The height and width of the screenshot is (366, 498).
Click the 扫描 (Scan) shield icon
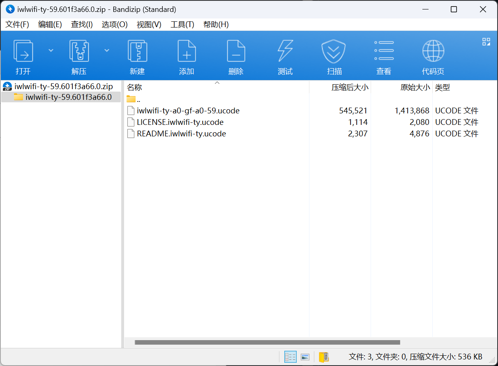334,51
